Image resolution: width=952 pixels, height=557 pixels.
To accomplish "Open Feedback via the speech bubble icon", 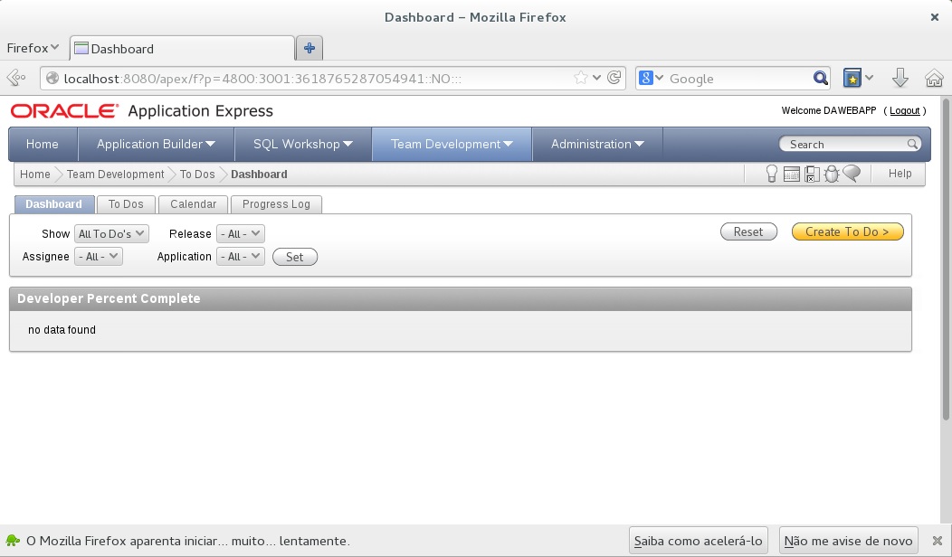I will (x=851, y=174).
